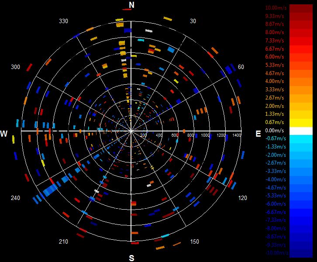The width and height of the screenshot is (317, 262).
Task: Click the W compass label
Action: click(4, 134)
